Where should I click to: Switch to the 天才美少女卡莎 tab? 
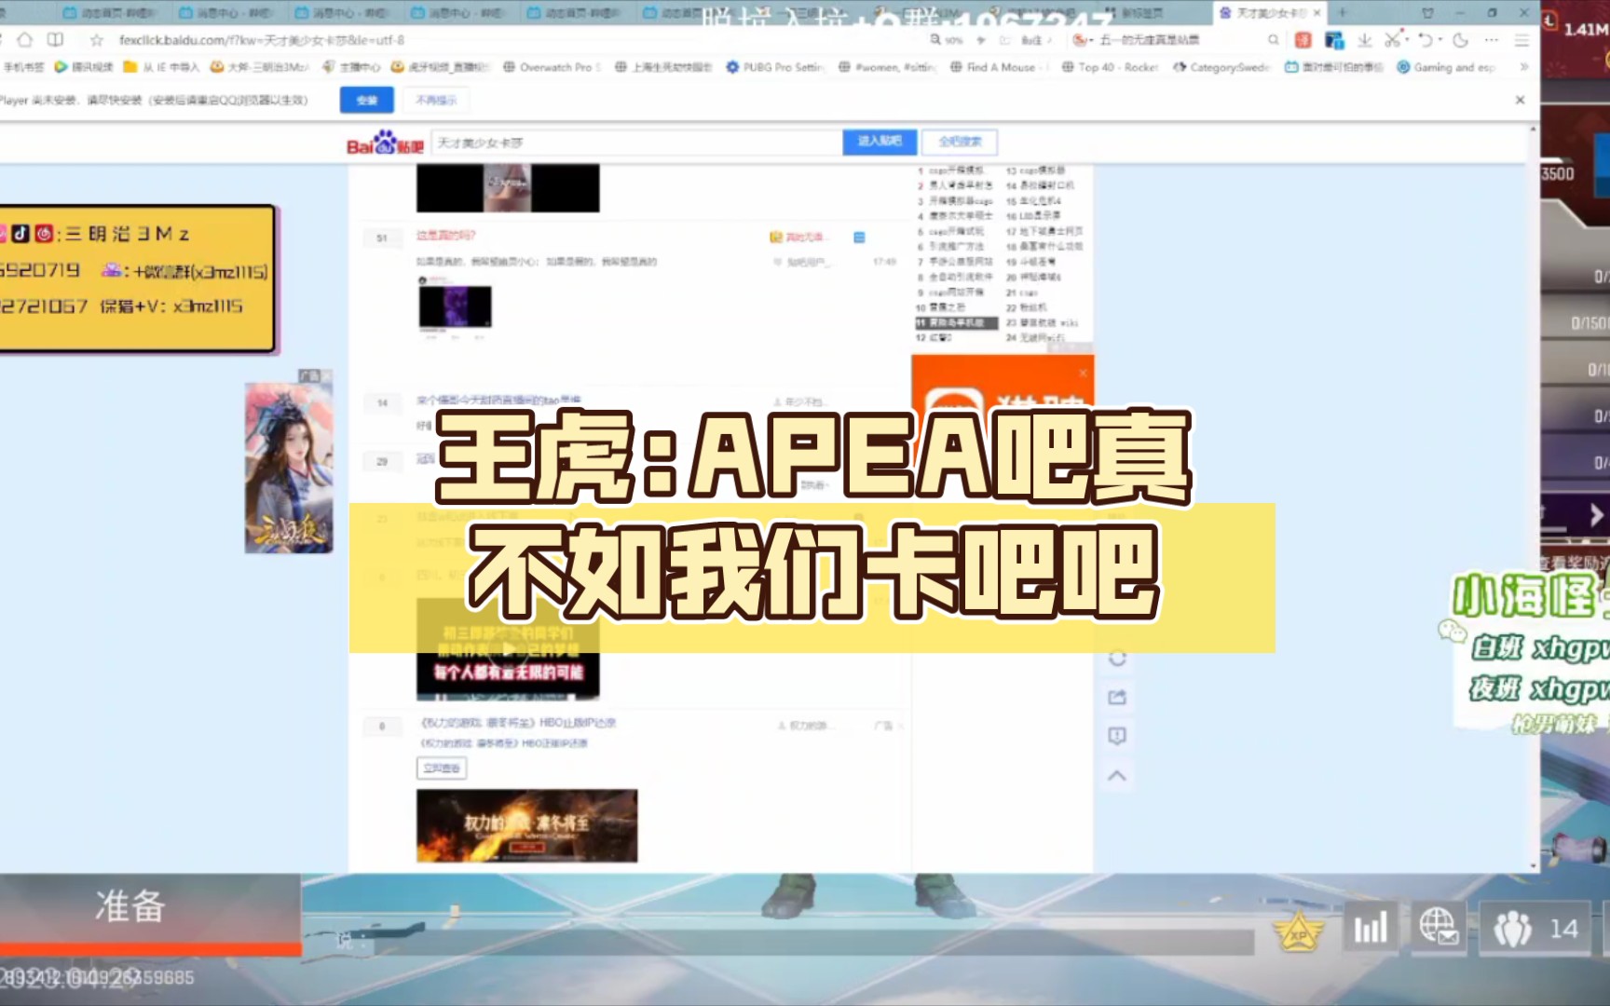(x=1269, y=13)
